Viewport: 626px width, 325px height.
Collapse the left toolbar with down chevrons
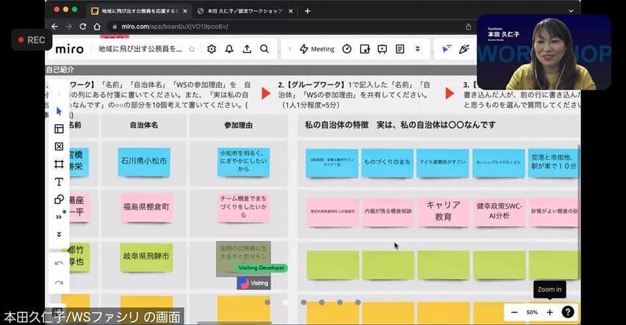[59, 234]
